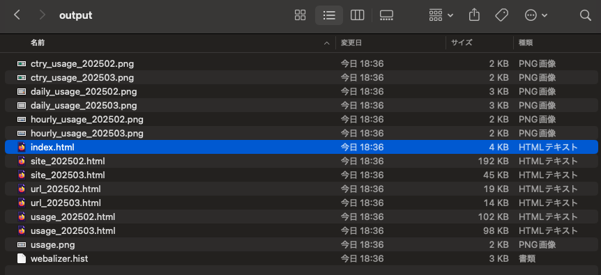Switch to gallery view
The width and height of the screenshot is (601, 275).
click(386, 15)
